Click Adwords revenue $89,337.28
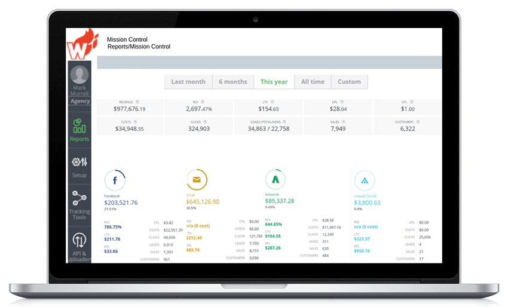The image size is (508, 307). pyautogui.click(x=280, y=201)
